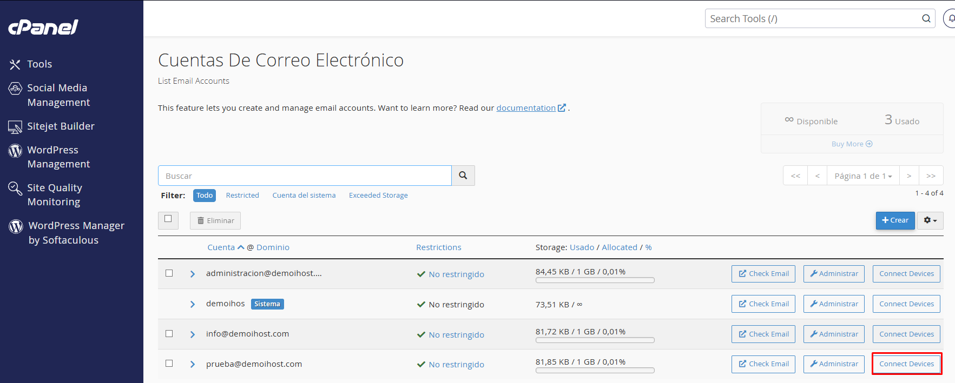Click the Search Tools magnifier icon
The height and width of the screenshot is (383, 955).
926,18
